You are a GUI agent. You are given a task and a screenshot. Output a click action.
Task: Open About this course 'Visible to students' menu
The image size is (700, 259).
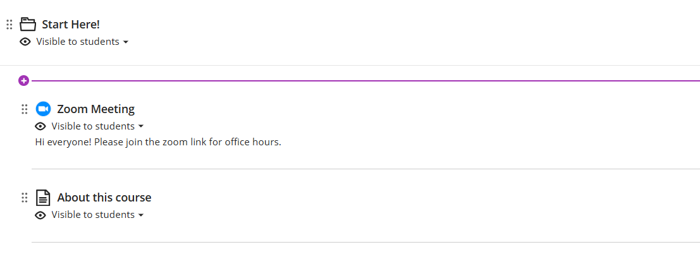click(93, 215)
